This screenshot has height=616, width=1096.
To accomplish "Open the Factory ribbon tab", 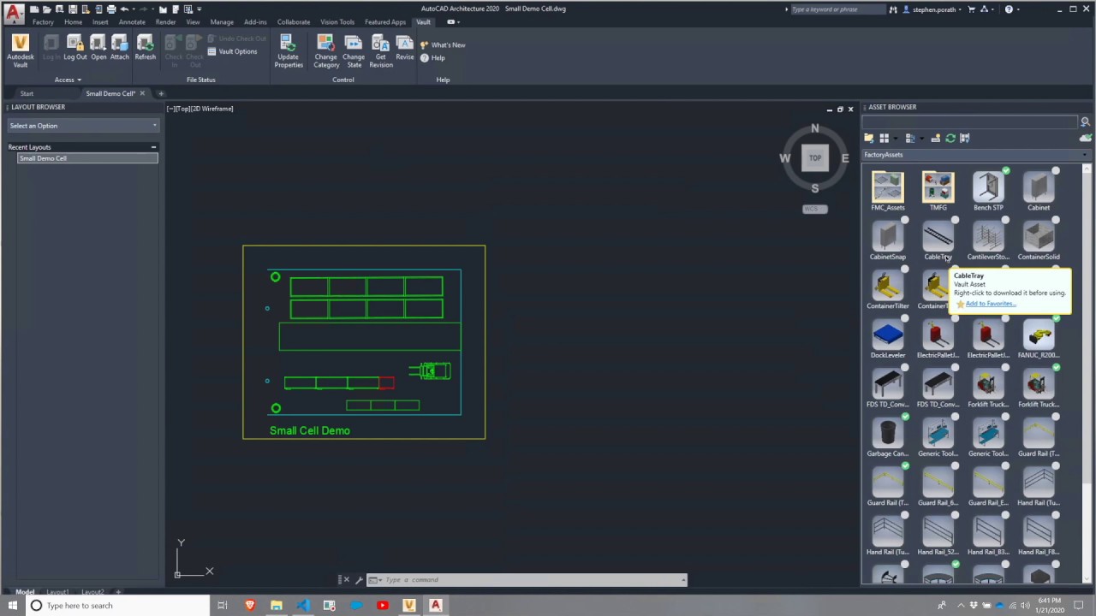I will [x=43, y=22].
